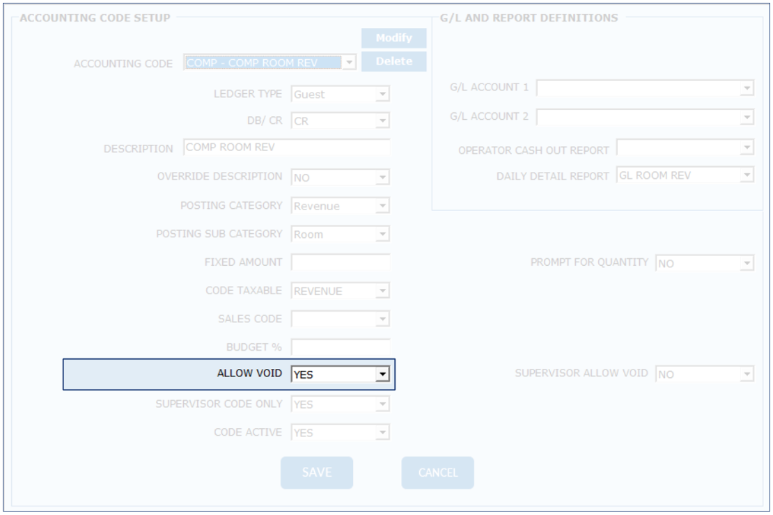Expand Supervisor Code Only dropdown
Viewport: 773px width, 515px height.
tap(382, 404)
